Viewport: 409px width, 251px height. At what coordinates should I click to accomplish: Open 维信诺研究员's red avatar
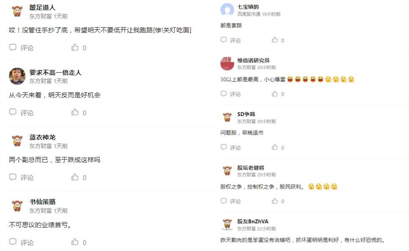[227, 63]
